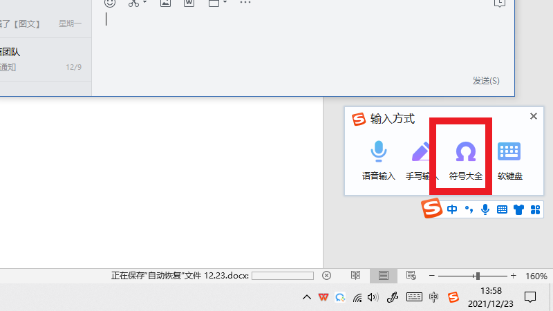
Task: Click microphone icon on Sogou status bar
Action: [486, 209]
